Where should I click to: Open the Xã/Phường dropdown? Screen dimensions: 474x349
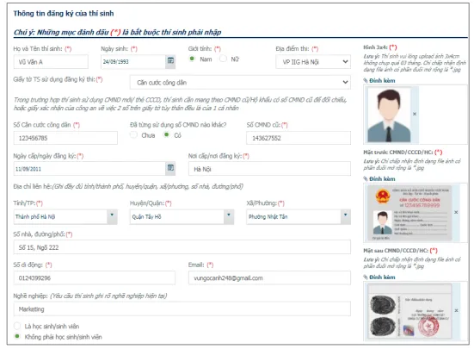[x=345, y=216]
